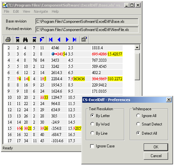The image size is (174, 165).
Task: Click the Find Next binoculars icon
Action: coord(34,39)
